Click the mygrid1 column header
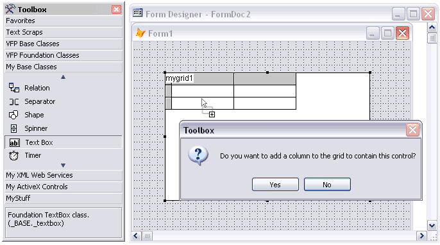The image size is (440, 245). pyautogui.click(x=199, y=79)
